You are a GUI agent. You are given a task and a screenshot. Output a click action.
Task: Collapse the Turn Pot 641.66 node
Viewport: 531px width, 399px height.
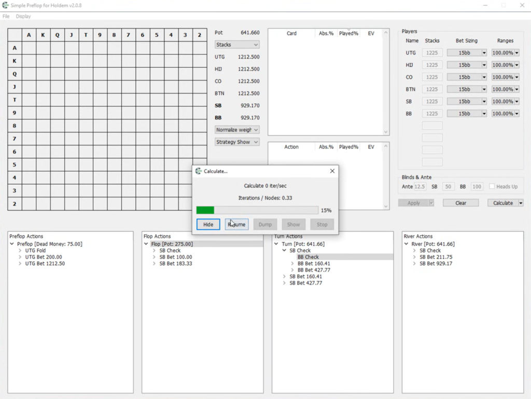click(x=276, y=244)
